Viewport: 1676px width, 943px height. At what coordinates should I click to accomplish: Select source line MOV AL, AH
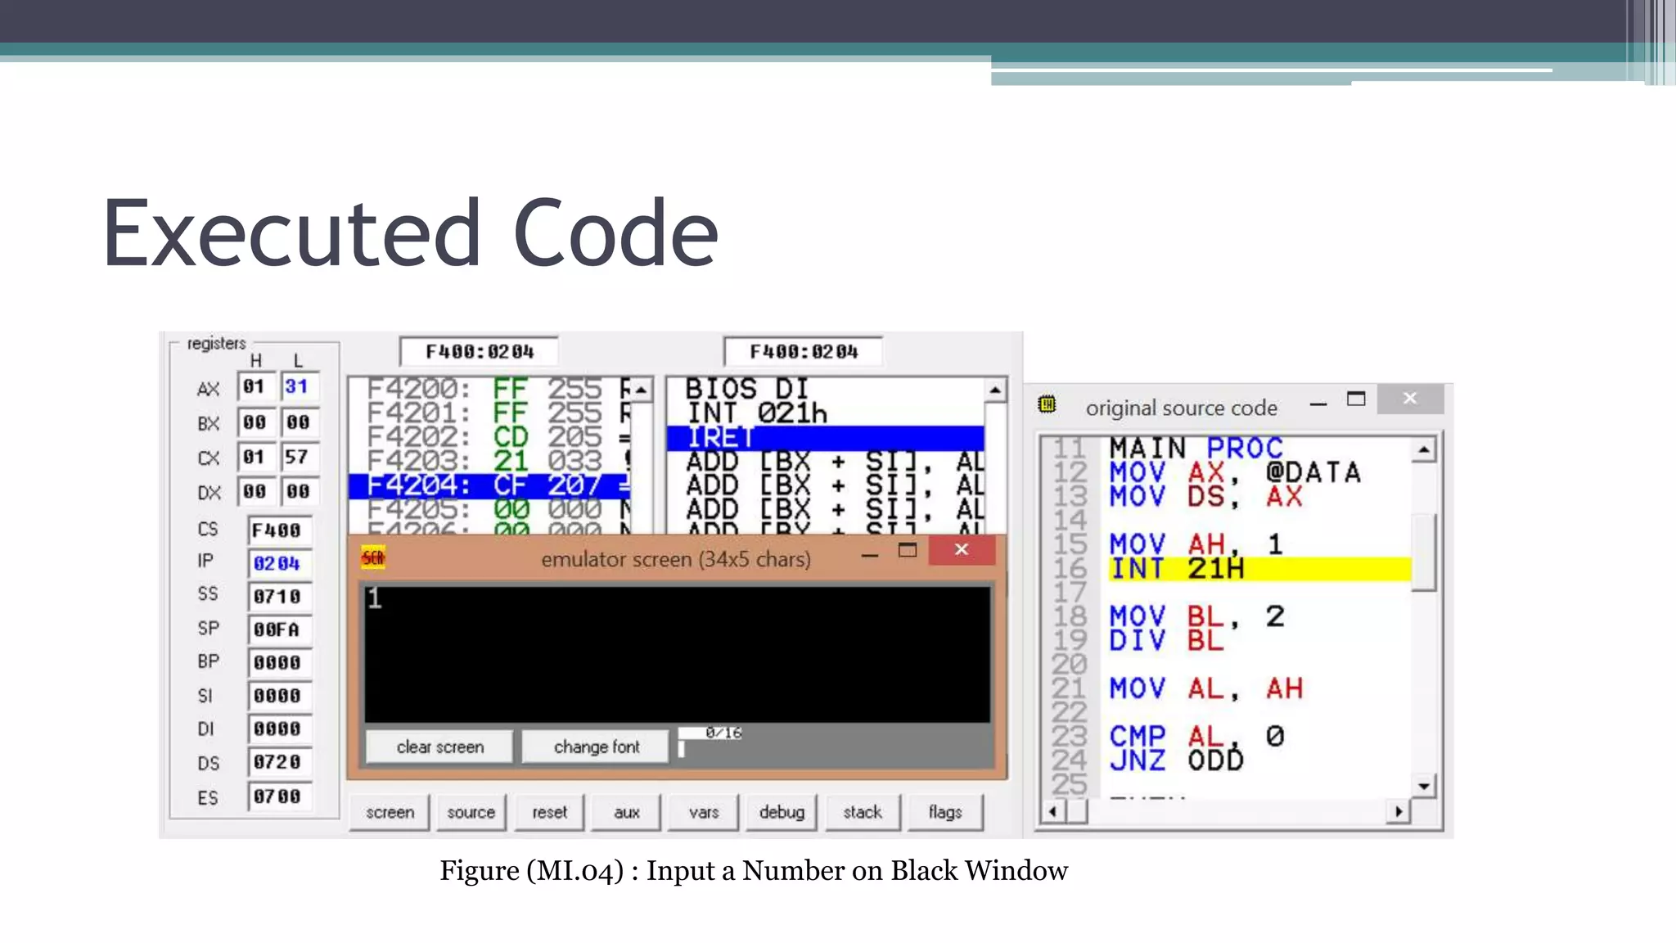1205,688
